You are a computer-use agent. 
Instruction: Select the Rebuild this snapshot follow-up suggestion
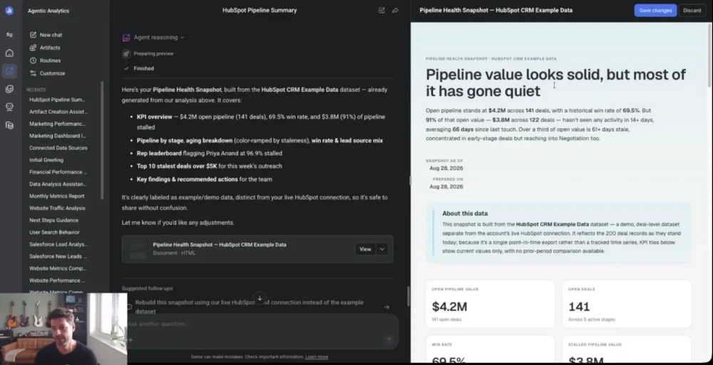tap(249, 307)
